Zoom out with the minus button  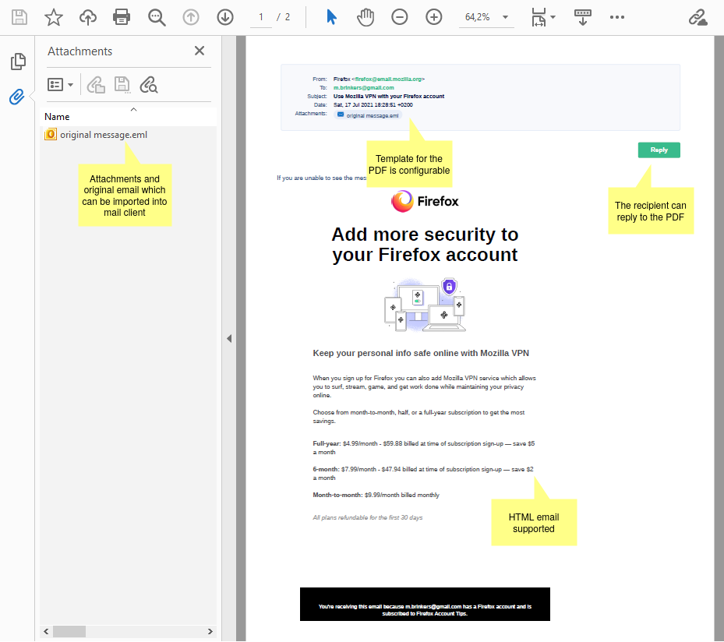click(400, 17)
